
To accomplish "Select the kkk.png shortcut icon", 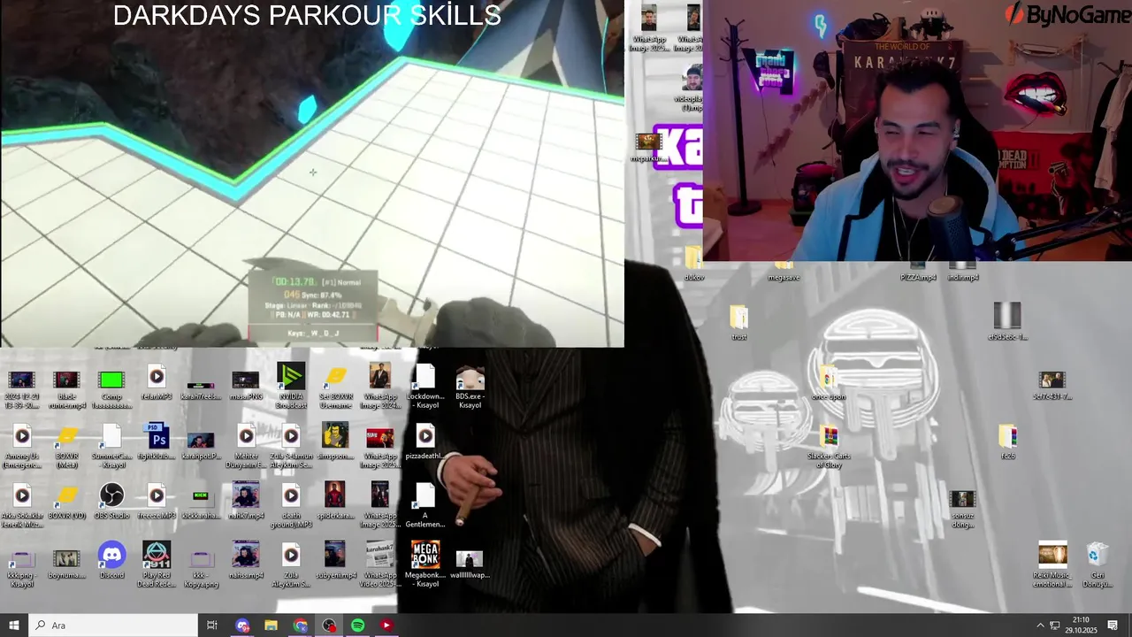I will pos(22,558).
